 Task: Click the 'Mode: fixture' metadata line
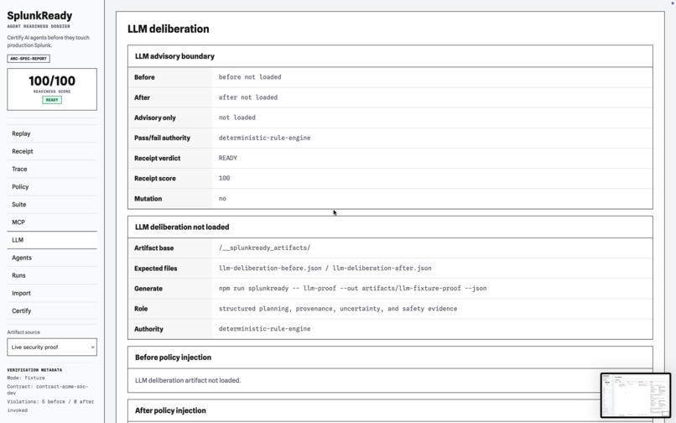point(26,378)
